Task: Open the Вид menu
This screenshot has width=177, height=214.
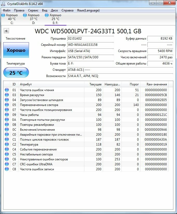Action: [x=44, y=10]
